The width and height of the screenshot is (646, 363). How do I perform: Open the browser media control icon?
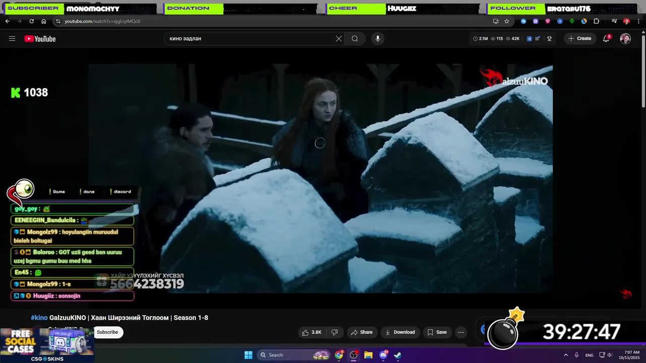click(x=614, y=21)
